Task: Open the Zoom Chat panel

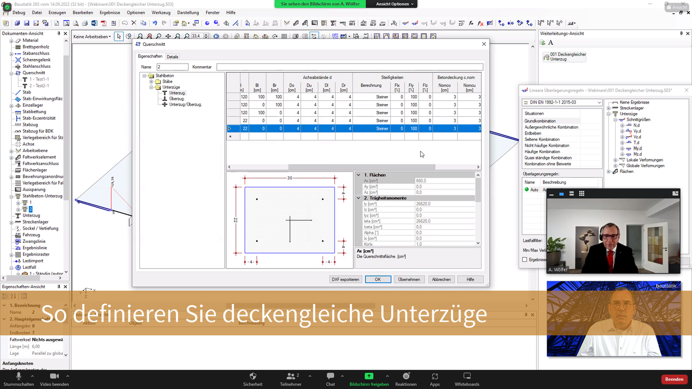Action: [x=330, y=378]
